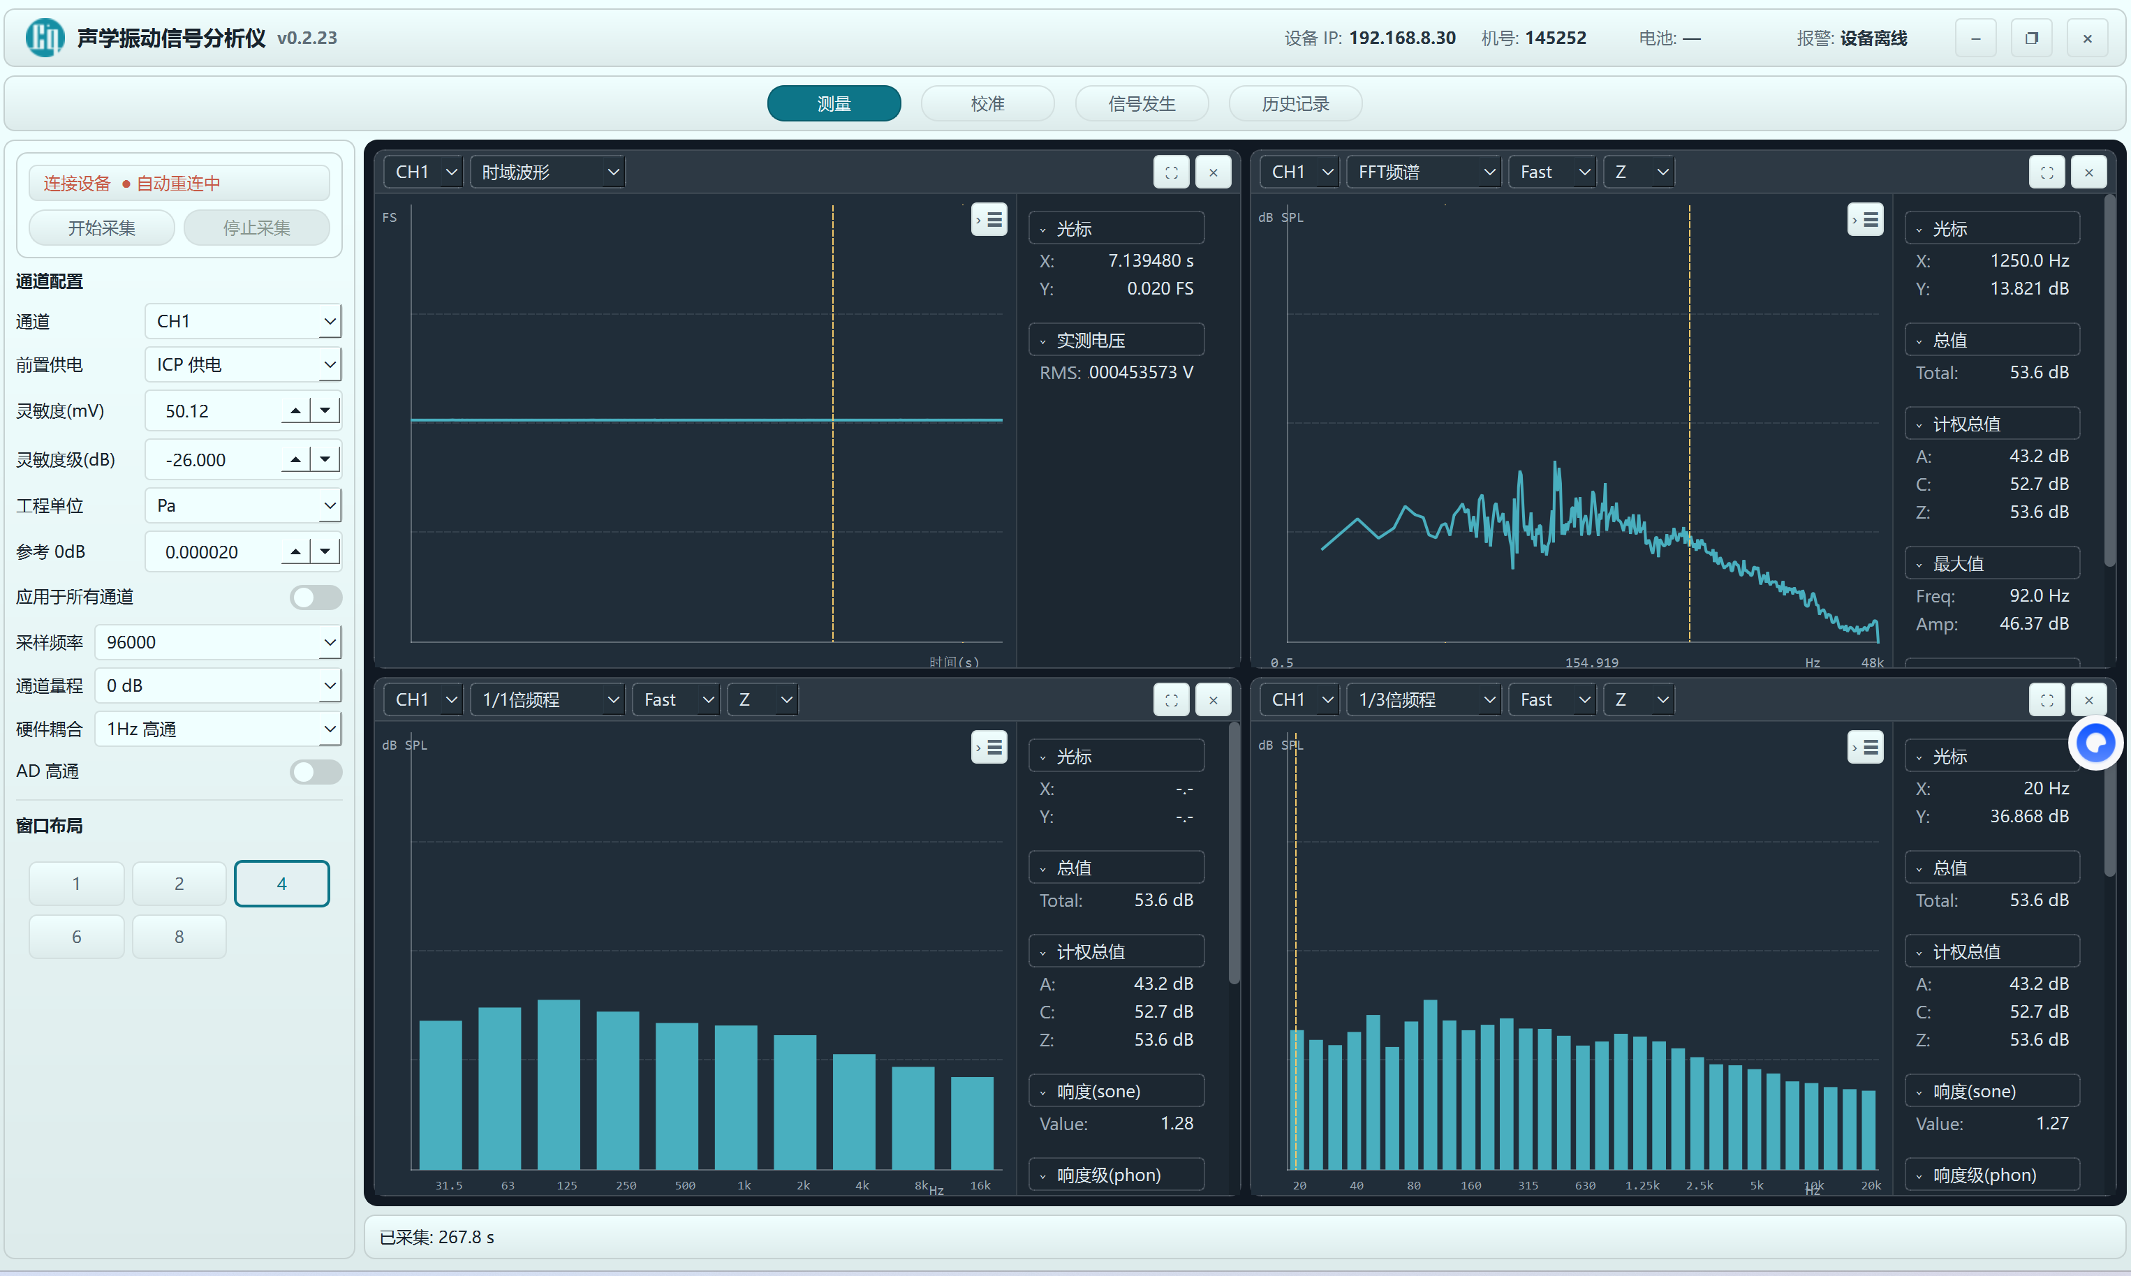Open the 通道量程 0 dB dropdown
This screenshot has width=2131, height=1276.
218,685
